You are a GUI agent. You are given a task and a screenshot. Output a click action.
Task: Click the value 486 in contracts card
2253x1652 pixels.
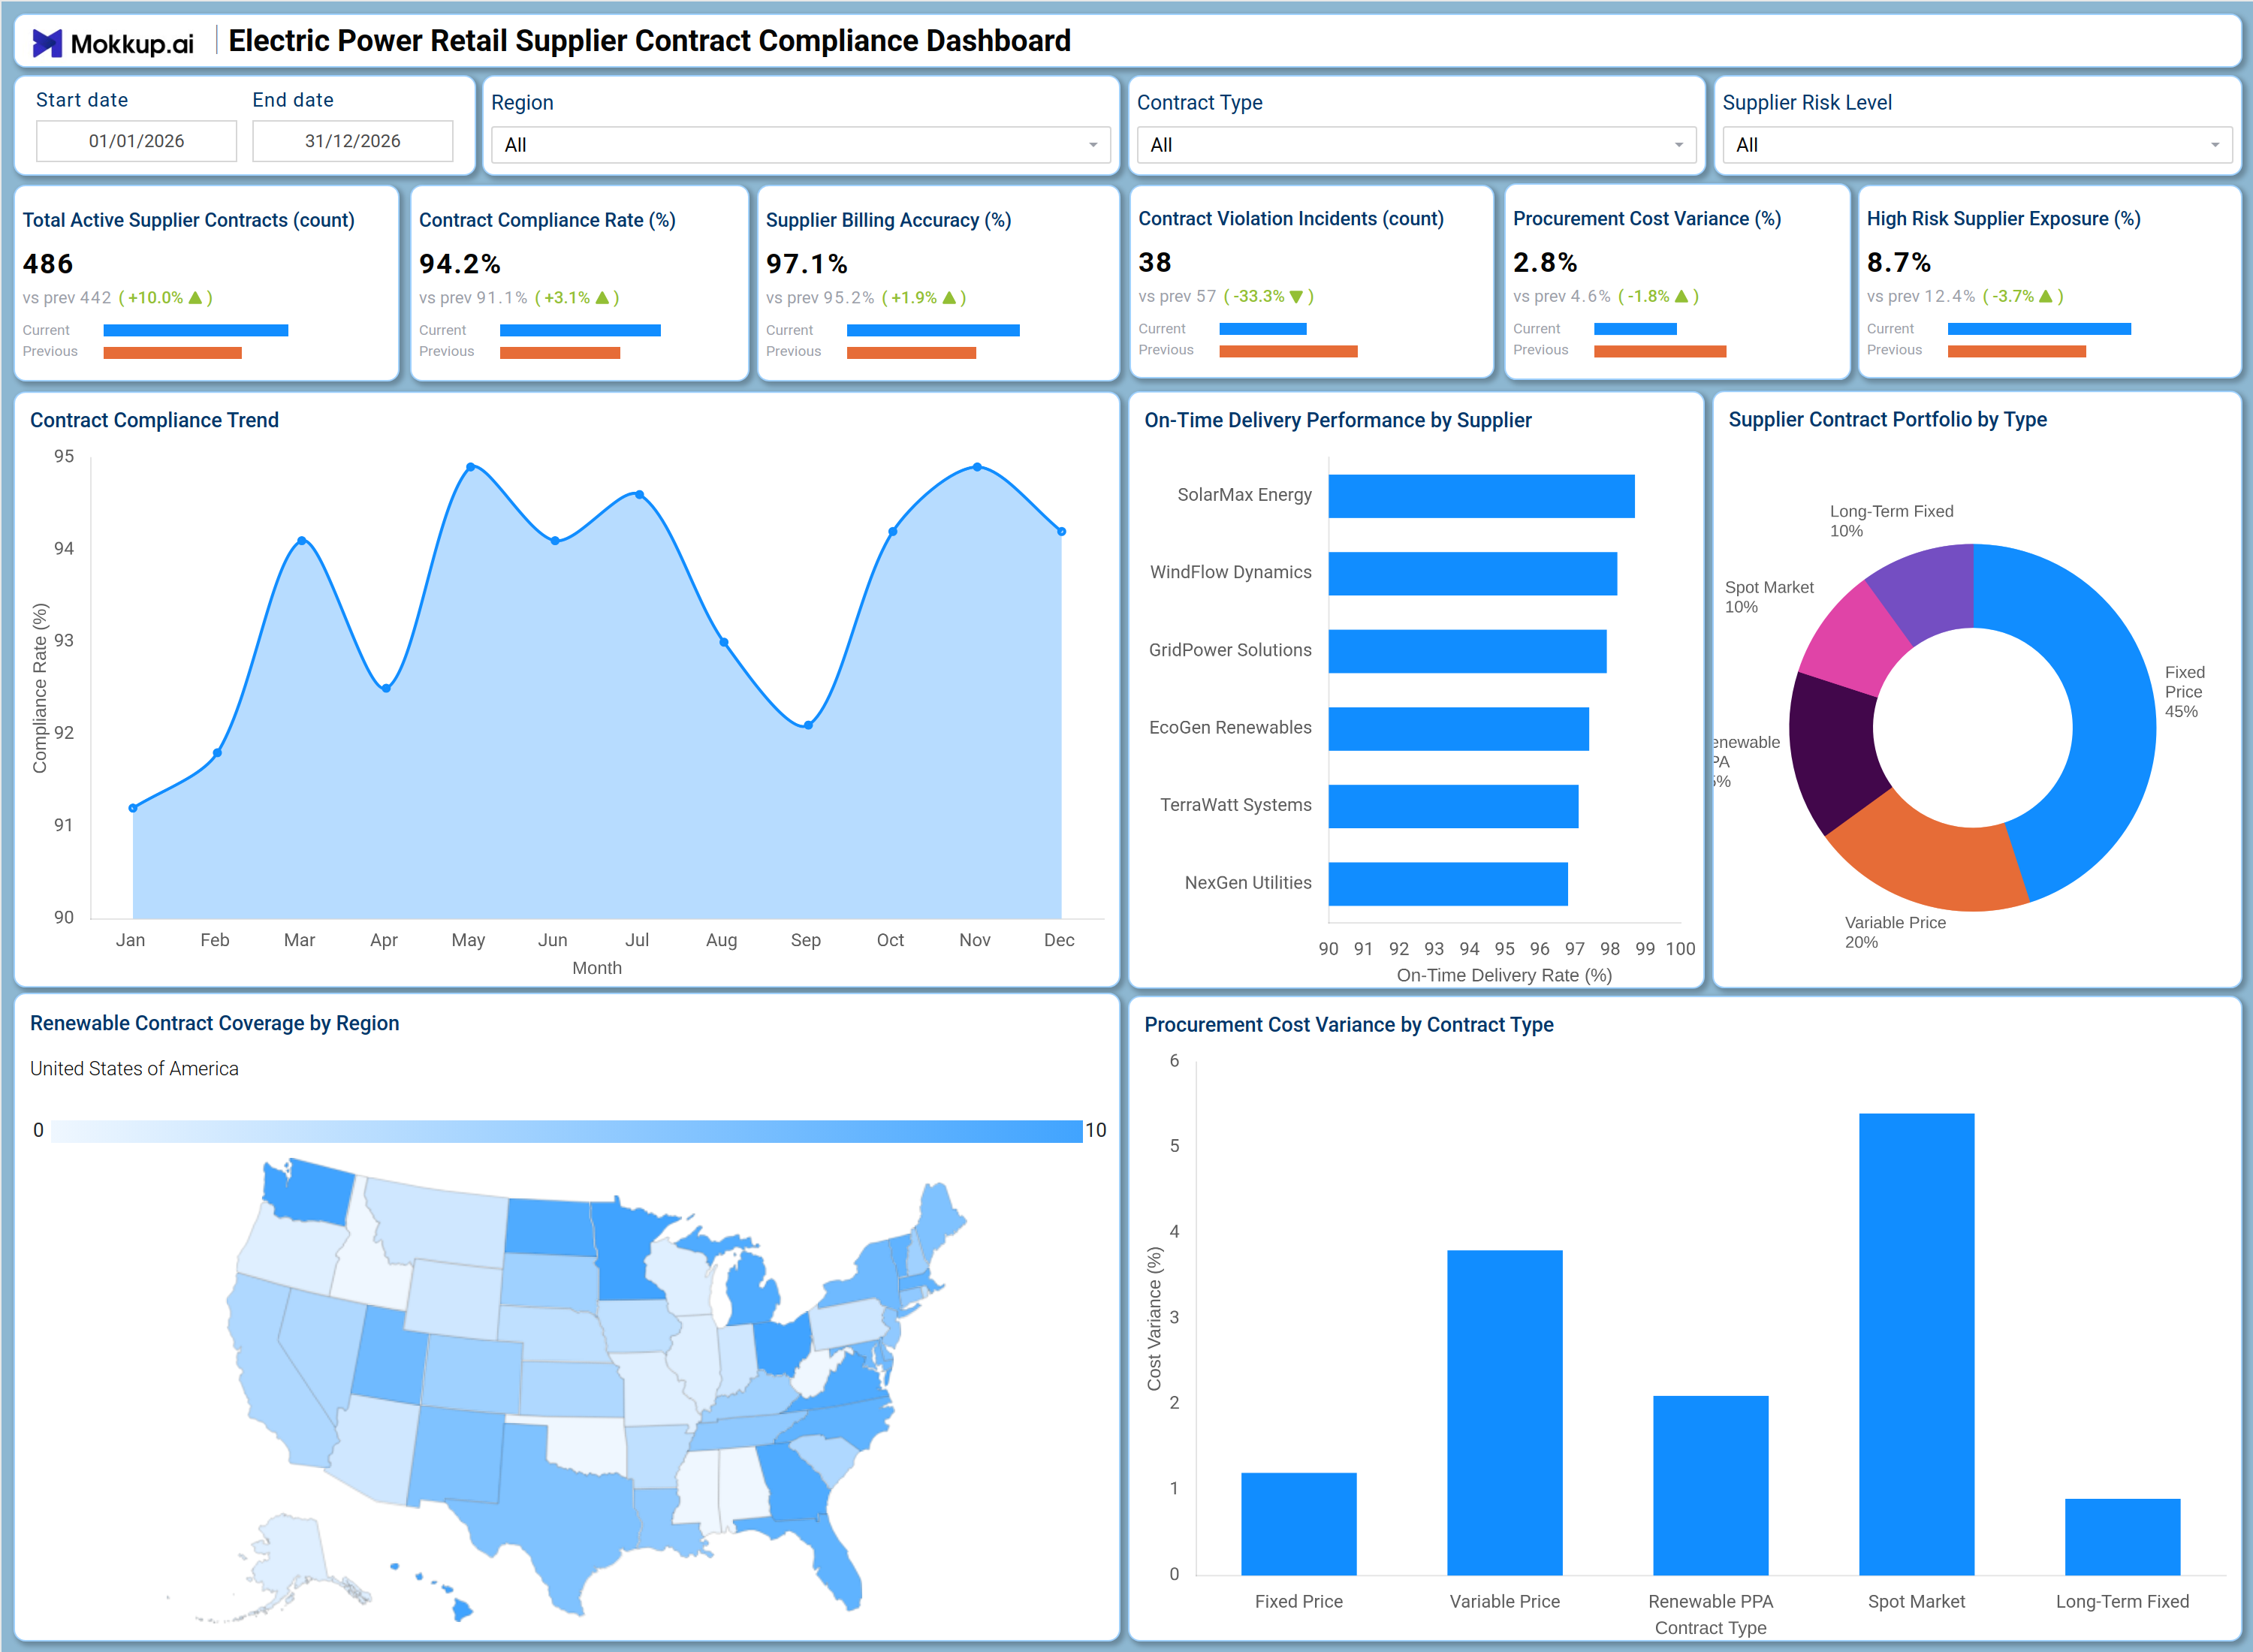click(x=48, y=264)
